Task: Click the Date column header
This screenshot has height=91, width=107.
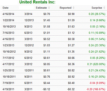Action: [x=6, y=8]
